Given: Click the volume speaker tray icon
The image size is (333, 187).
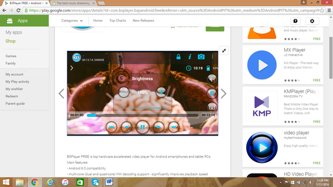Looking at the screenshot, I should coord(310,182).
